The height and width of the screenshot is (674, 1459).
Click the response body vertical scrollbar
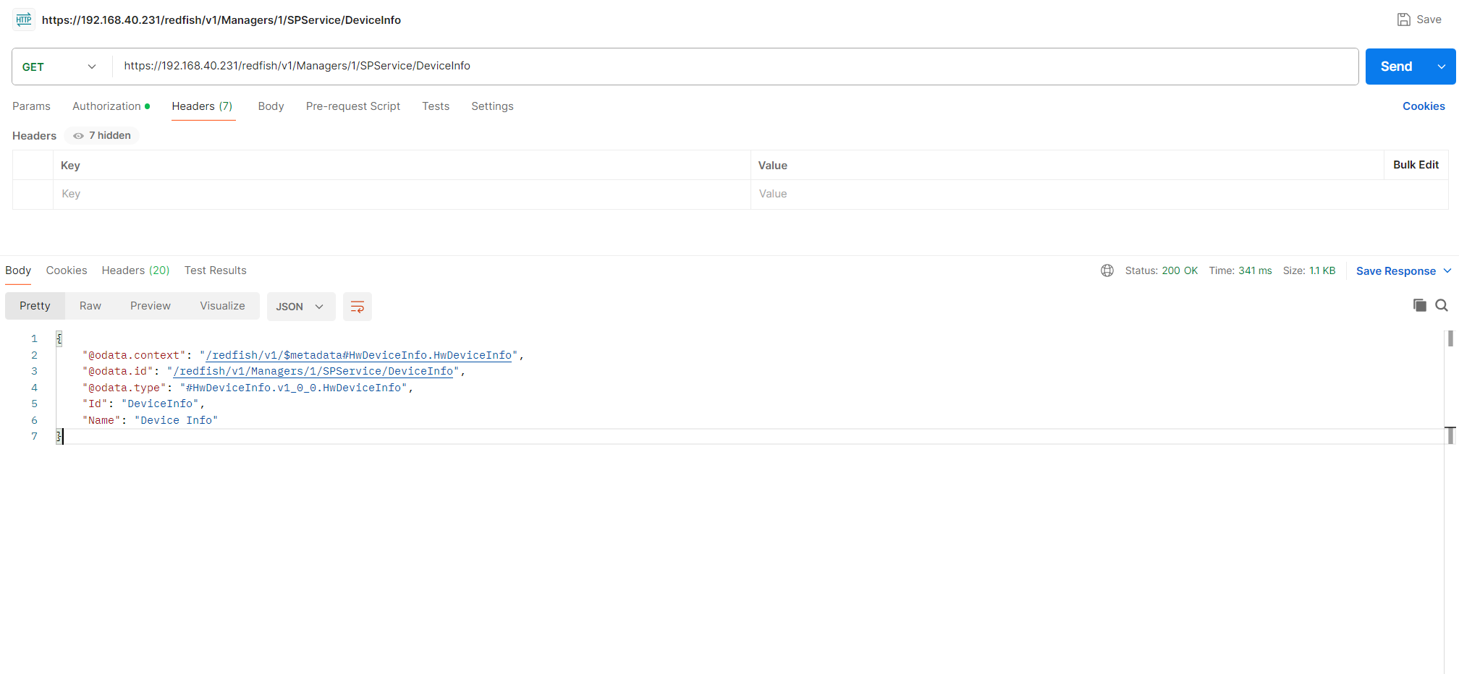tap(1450, 339)
